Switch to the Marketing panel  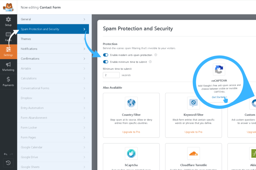8,67
